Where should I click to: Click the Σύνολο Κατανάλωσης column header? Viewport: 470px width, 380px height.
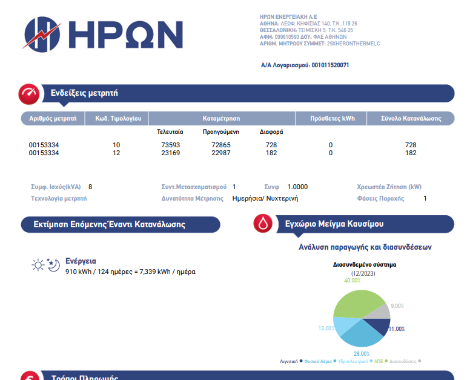411,118
